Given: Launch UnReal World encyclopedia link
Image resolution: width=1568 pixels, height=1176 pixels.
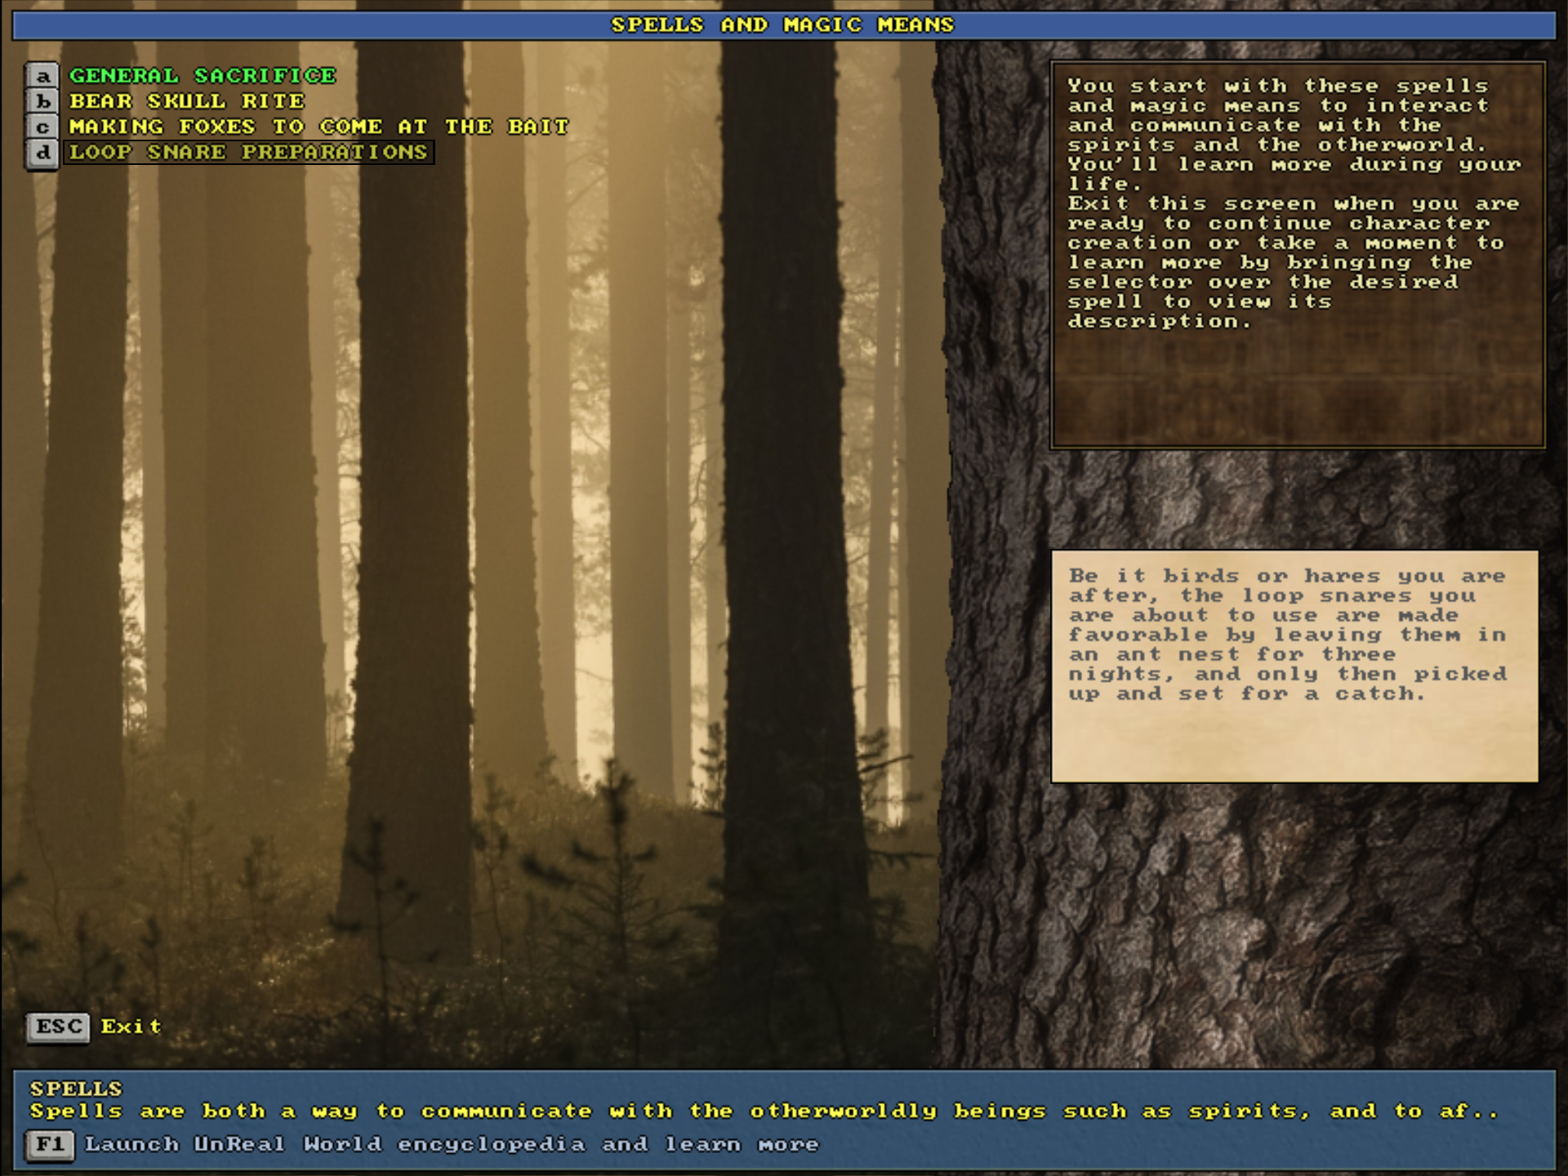Looking at the screenshot, I should [x=451, y=1144].
